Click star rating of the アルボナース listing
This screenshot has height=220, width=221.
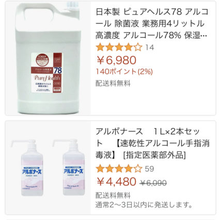click(x=119, y=168)
